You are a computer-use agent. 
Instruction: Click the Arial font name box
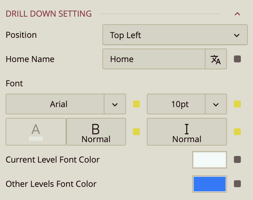pyautogui.click(x=55, y=104)
